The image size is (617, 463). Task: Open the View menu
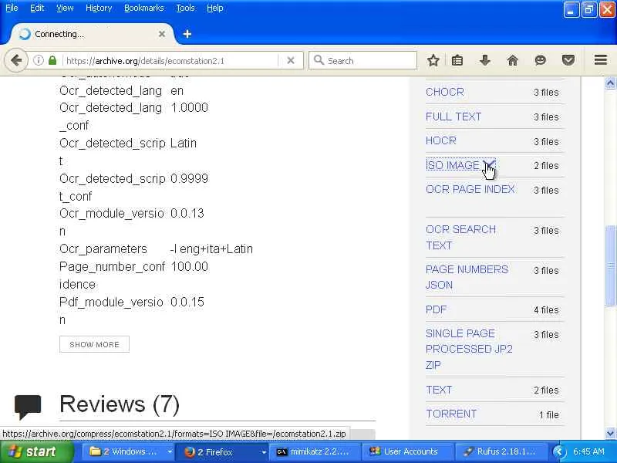coord(65,8)
